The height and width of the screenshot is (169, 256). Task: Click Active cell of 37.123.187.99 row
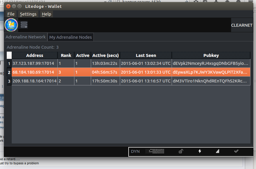[83, 63]
